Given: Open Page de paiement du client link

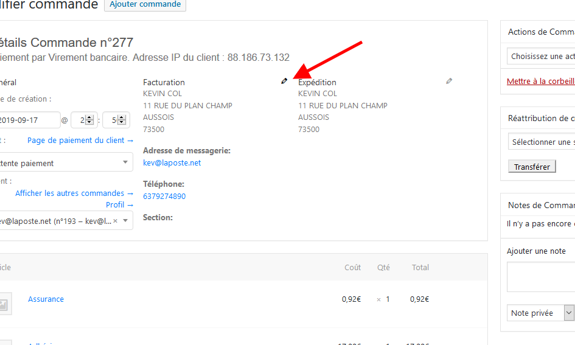Looking at the screenshot, I should [x=80, y=141].
